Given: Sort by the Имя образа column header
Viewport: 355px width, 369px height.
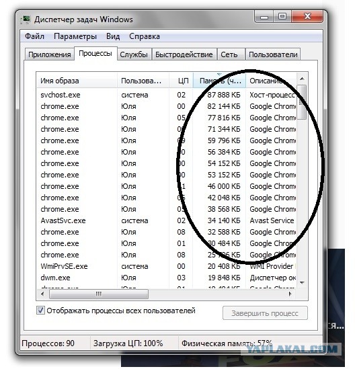Looking at the screenshot, I should (x=77, y=81).
